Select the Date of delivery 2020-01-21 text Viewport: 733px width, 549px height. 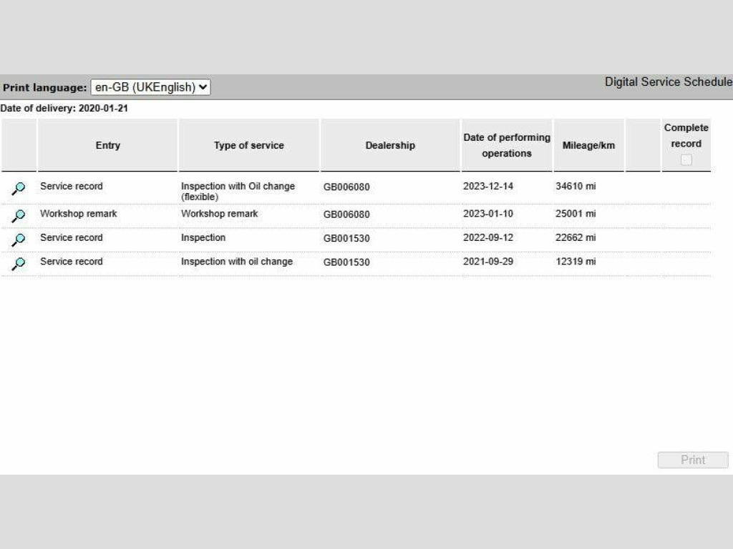point(64,109)
